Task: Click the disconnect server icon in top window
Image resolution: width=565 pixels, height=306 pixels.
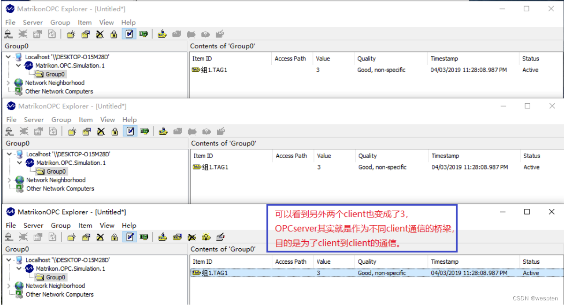Action: (23, 34)
